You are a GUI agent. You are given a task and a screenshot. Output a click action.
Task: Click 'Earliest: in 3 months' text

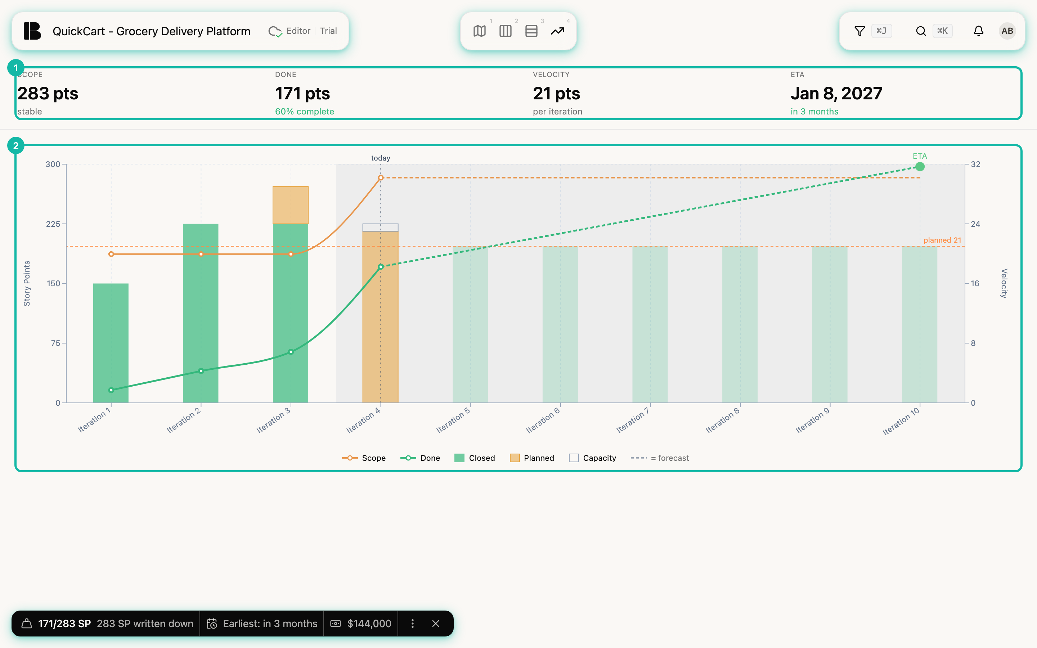click(270, 624)
